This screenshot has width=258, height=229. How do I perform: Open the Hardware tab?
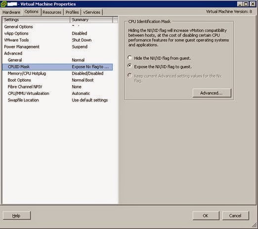[11, 12]
